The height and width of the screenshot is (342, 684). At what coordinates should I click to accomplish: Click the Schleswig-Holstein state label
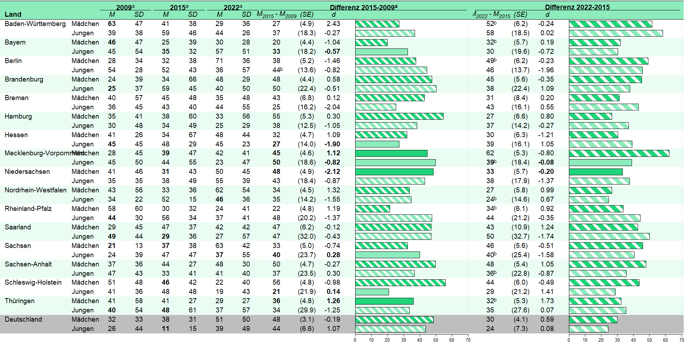[33, 283]
